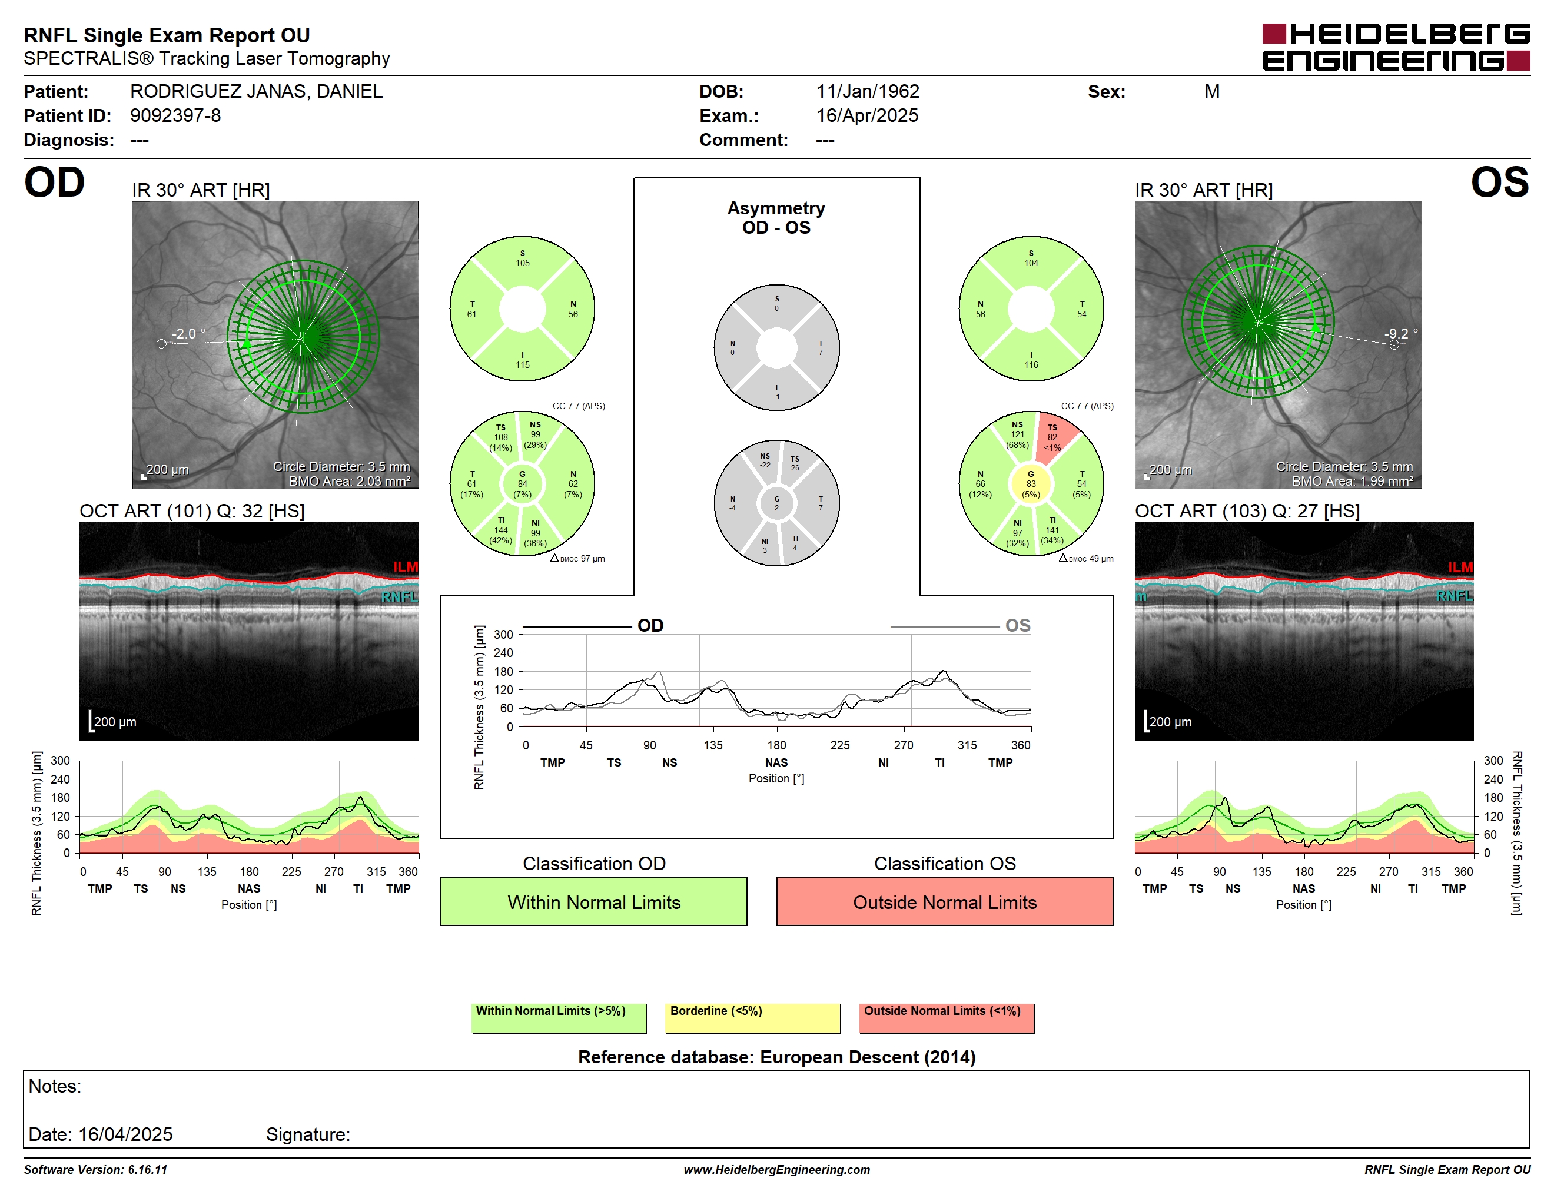Click the OD BMO Area 2.03 mm² label
Screen dimensions: 1554x1201
pyautogui.click(x=350, y=481)
